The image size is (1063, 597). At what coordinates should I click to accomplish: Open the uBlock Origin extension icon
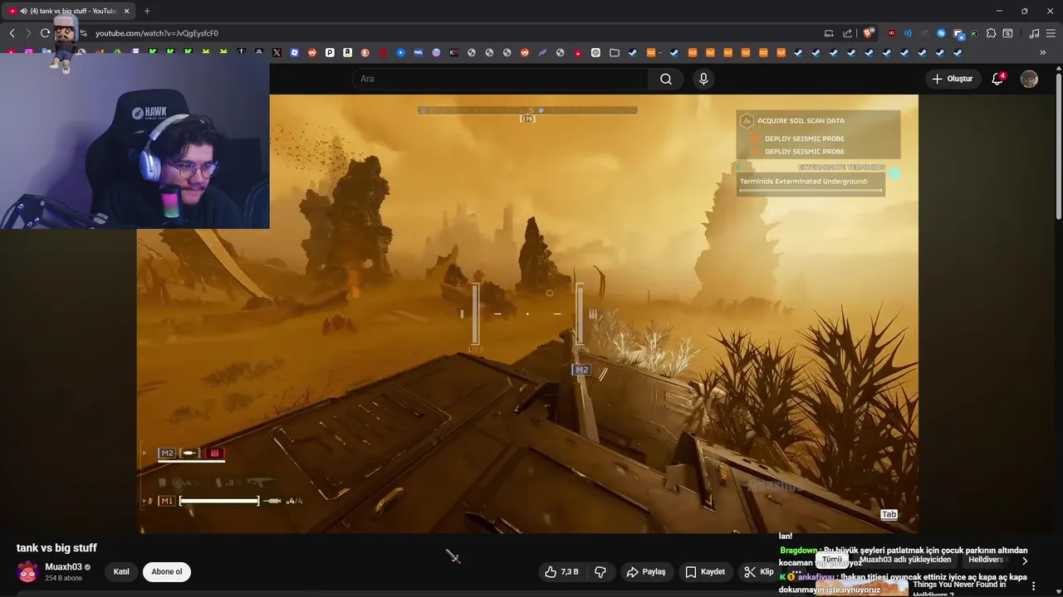point(891,33)
